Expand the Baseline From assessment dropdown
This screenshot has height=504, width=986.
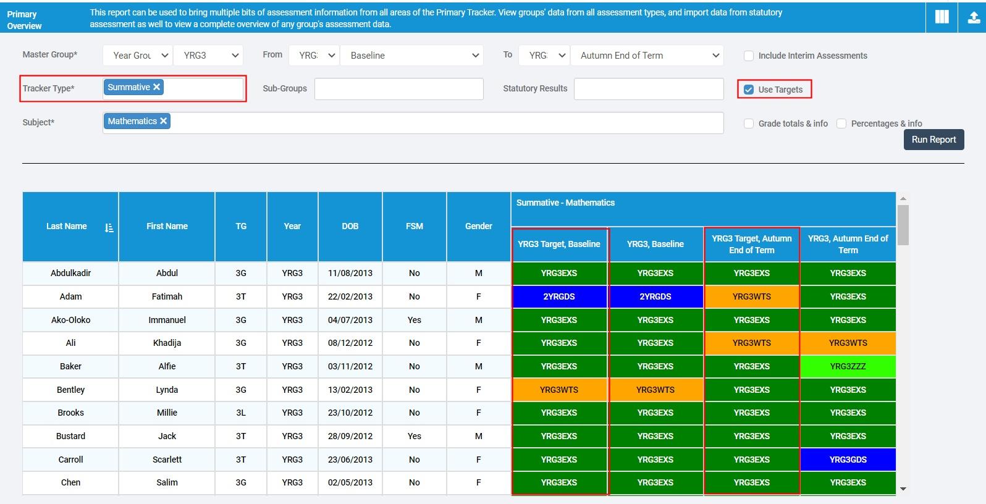[411, 56]
